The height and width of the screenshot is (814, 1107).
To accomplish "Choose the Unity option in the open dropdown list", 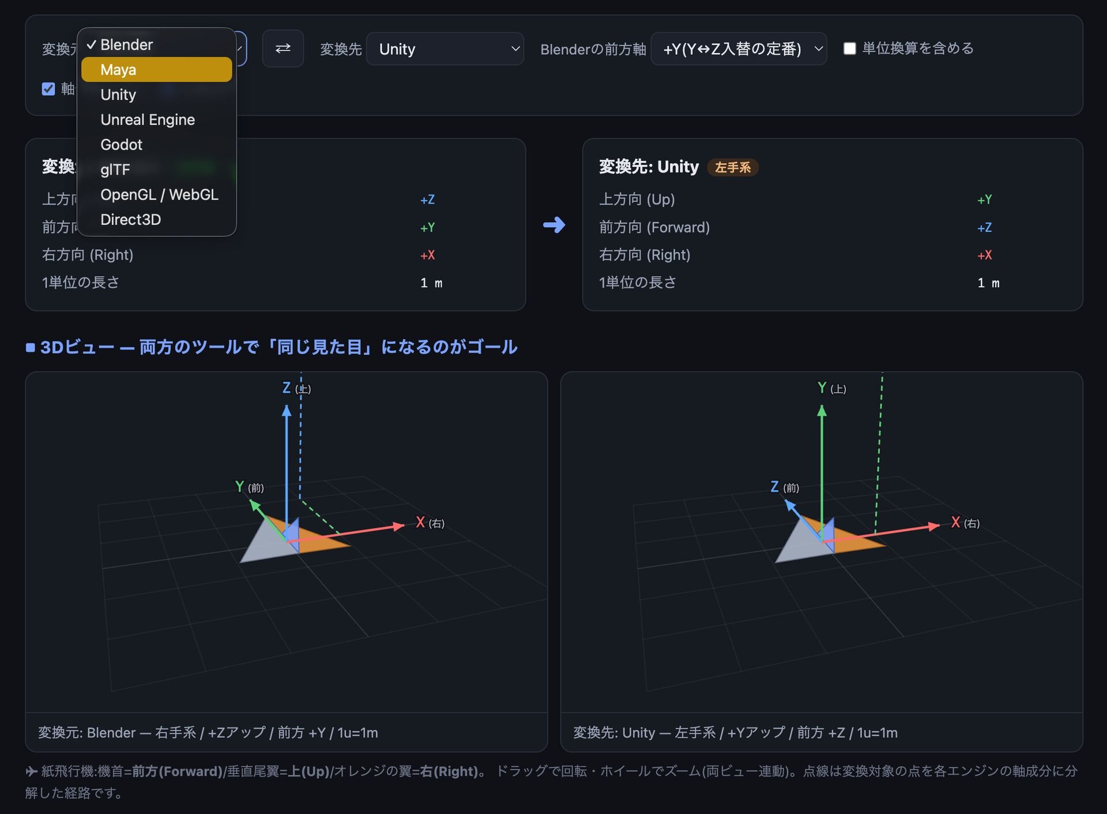I will click(157, 95).
